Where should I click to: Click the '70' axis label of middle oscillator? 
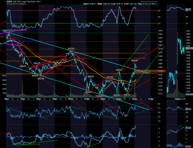pyautogui.click(x=159, y=108)
